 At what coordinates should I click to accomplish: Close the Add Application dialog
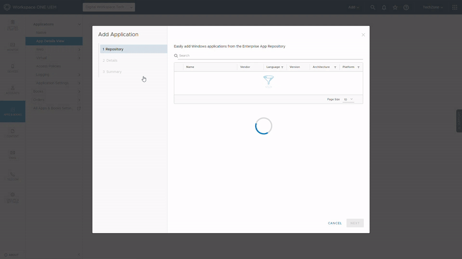[363, 35]
